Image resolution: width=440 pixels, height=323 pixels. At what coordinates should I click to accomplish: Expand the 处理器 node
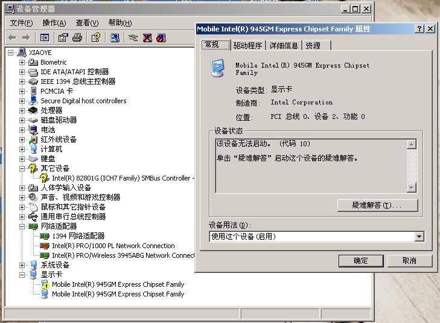[22, 110]
